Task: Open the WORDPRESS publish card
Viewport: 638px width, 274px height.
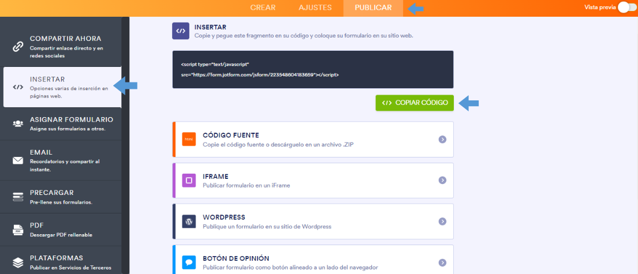Action: tap(313, 222)
